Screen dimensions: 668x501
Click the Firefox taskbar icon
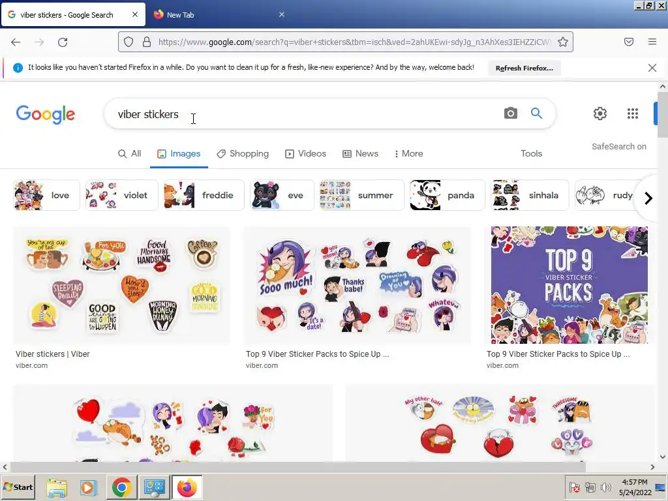(x=187, y=487)
